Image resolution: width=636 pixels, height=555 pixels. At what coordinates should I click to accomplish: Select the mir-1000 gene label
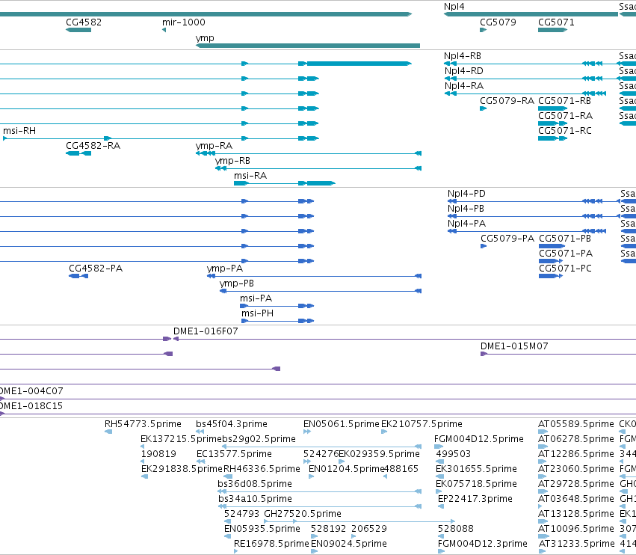183,22
